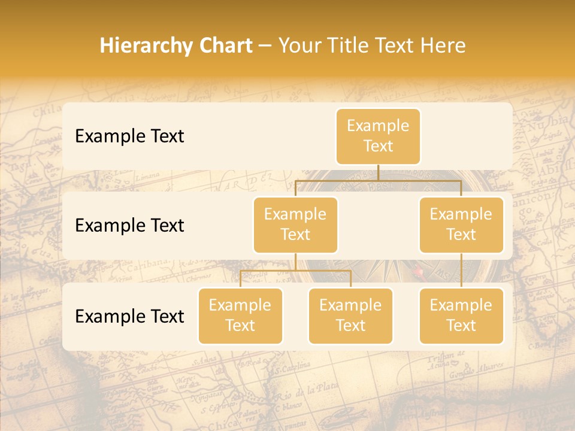The width and height of the screenshot is (575, 431).
Task: Click the right second-level Example Text box
Action: pyautogui.click(x=461, y=224)
